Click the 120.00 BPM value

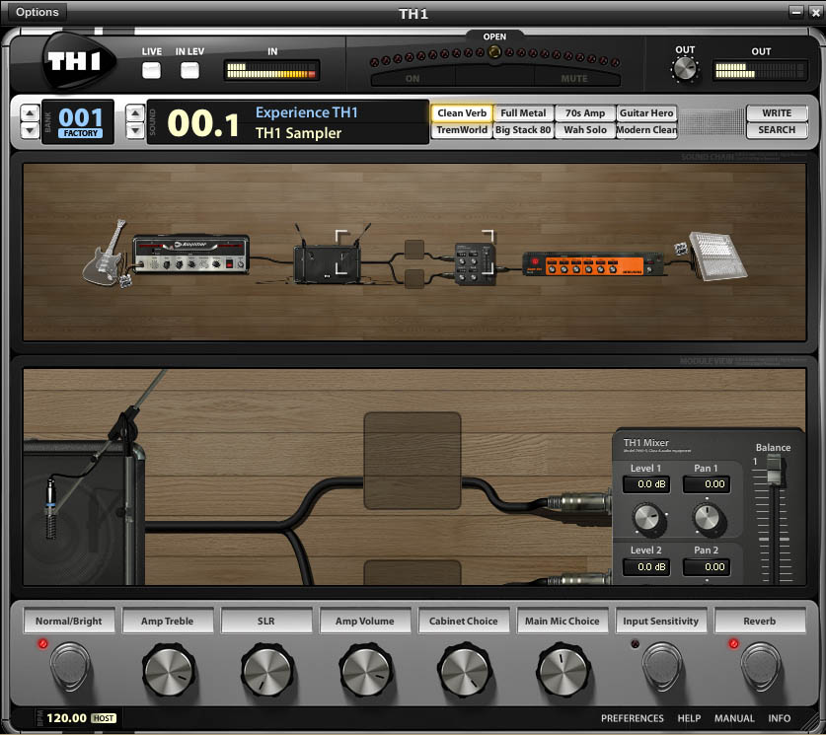coord(66,718)
